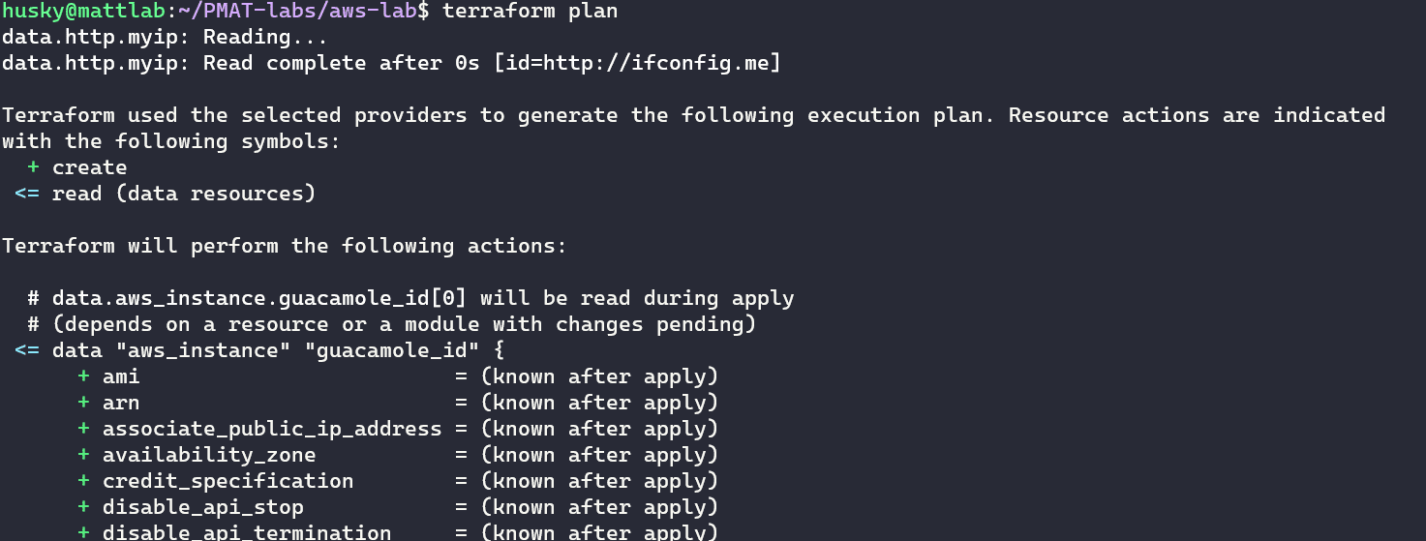This screenshot has width=1426, height=541.
Task: Click the "availability_zone" attribute name
Action: point(209,455)
